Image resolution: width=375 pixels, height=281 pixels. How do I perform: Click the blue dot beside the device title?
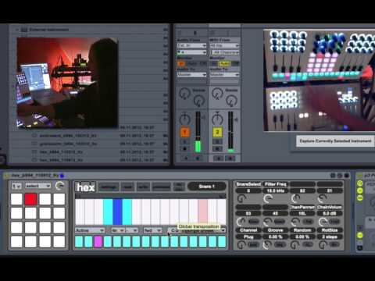pos(62,176)
